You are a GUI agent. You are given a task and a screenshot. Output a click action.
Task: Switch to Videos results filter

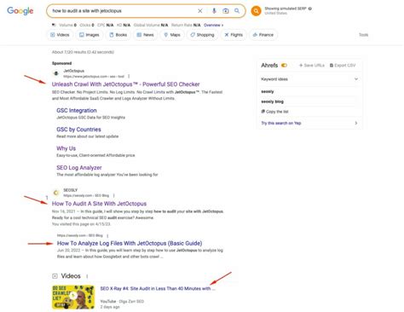[60, 35]
